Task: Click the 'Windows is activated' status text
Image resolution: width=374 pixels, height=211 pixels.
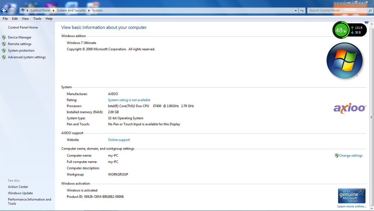Action: pyautogui.click(x=82, y=191)
